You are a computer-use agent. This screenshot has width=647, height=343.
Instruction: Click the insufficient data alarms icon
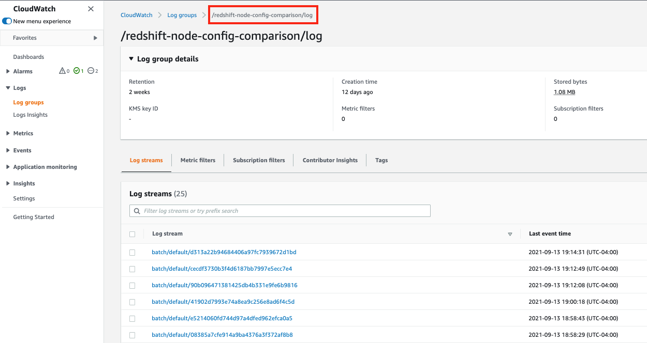pos(91,71)
